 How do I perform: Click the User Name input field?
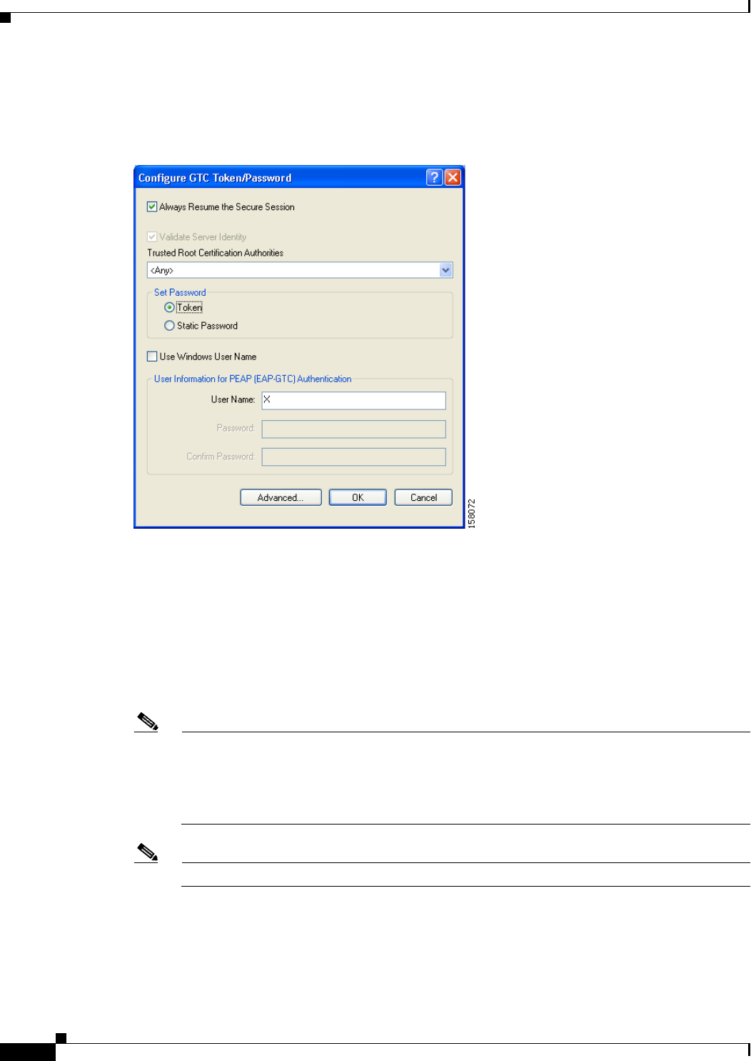point(354,400)
